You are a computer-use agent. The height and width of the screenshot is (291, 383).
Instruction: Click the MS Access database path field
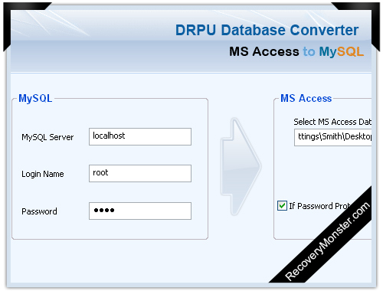[333, 137]
